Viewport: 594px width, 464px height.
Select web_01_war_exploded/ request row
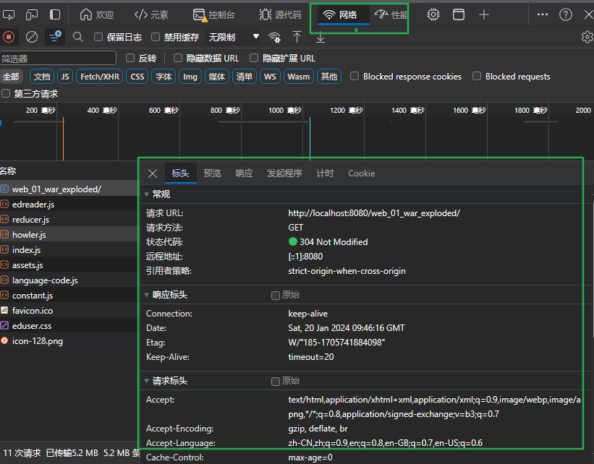pyautogui.click(x=69, y=189)
